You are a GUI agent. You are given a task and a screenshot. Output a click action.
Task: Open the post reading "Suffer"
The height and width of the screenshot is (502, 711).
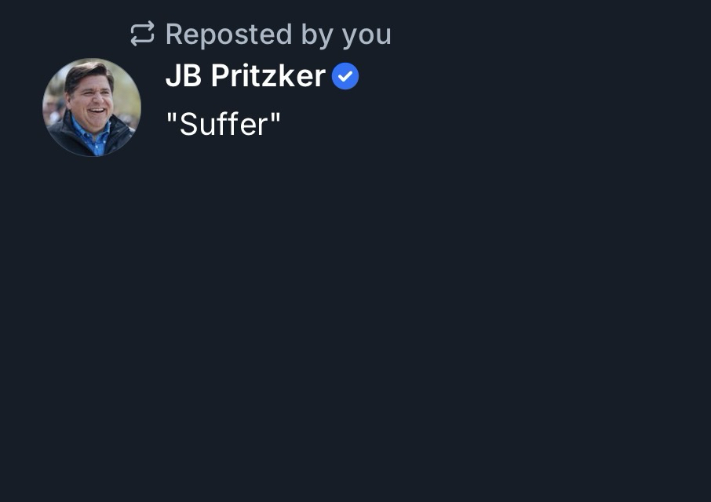pos(223,124)
